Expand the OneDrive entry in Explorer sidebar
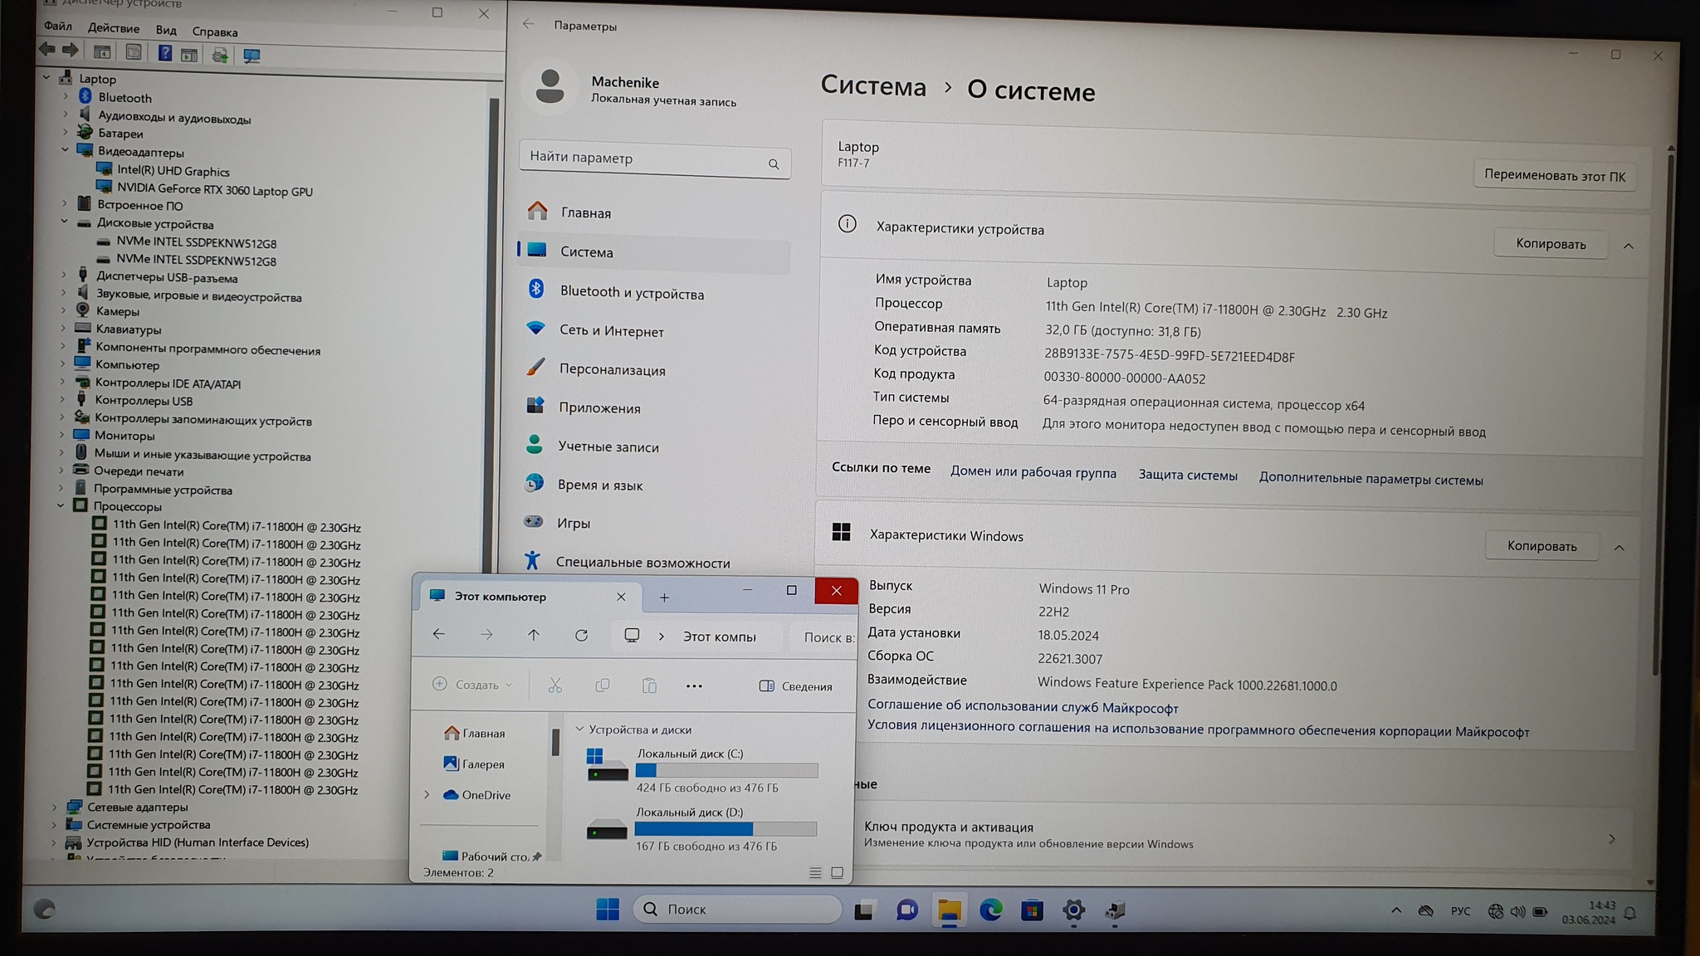 tap(427, 795)
